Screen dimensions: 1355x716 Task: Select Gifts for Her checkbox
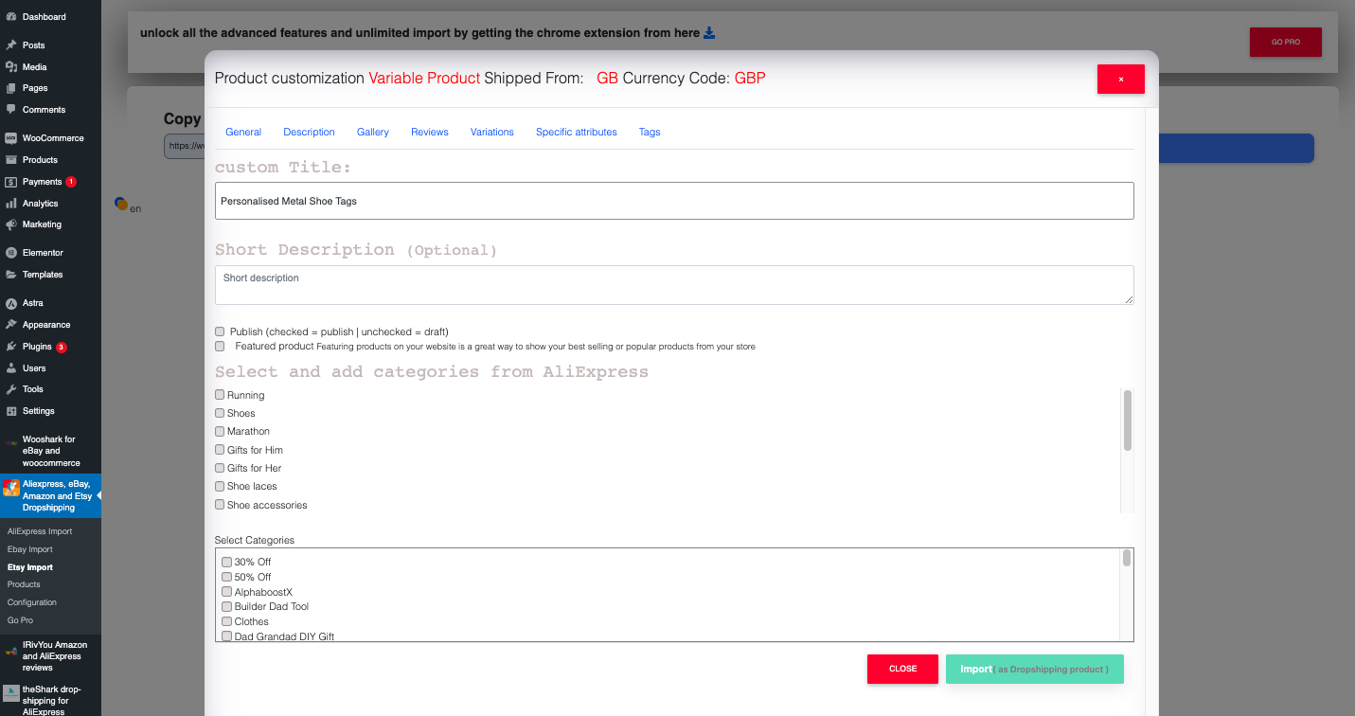pos(220,468)
